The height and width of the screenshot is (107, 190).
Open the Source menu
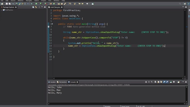click(13, 1)
